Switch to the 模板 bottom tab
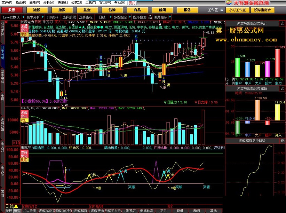The width and height of the screenshot is (286, 213). (x=17, y=211)
